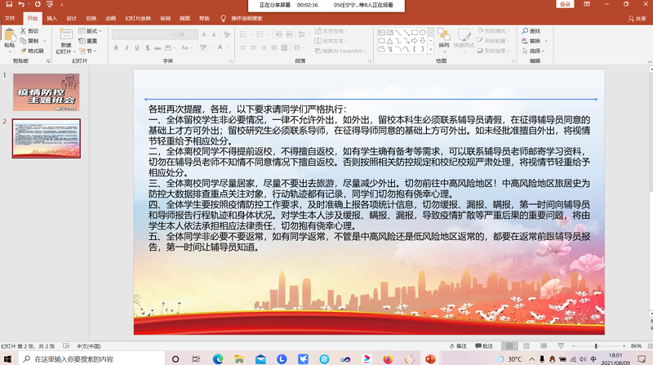Switch to the Slide Show (幻灯片放映) tab
The width and height of the screenshot is (653, 365).
[x=139, y=18]
